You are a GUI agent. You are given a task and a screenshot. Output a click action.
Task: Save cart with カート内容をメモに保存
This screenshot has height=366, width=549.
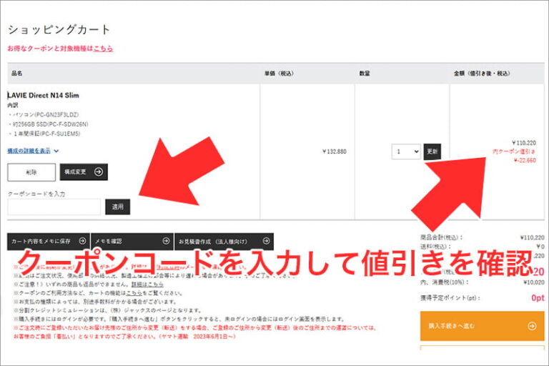(49, 242)
